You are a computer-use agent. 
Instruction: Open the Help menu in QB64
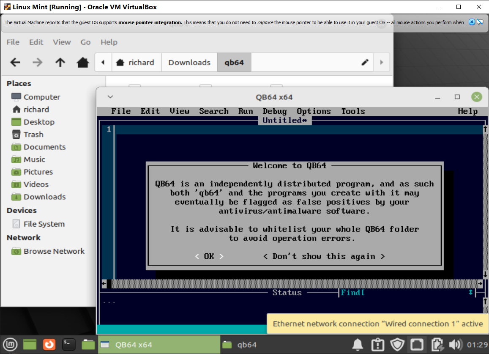click(467, 111)
